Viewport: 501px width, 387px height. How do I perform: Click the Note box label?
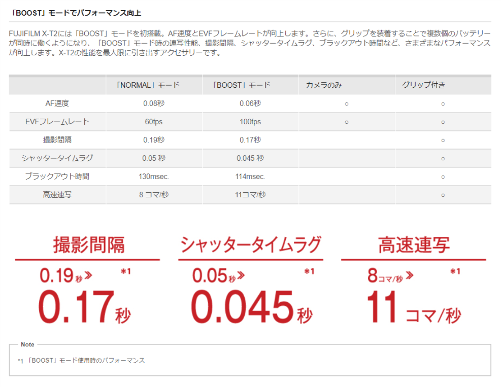click(x=27, y=344)
